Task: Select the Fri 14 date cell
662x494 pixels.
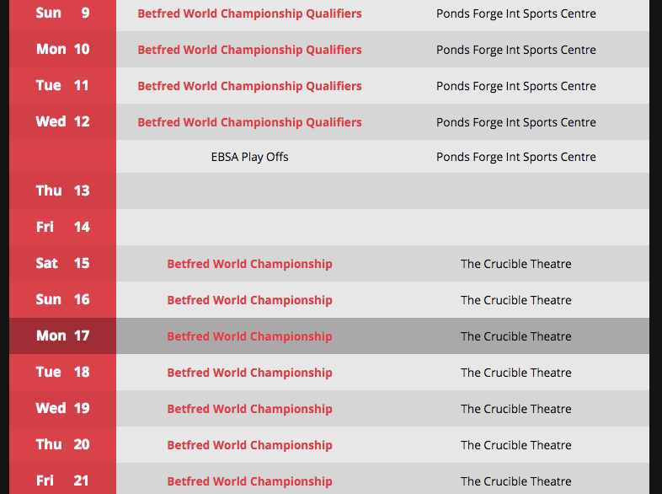Action: pyautogui.click(x=62, y=227)
